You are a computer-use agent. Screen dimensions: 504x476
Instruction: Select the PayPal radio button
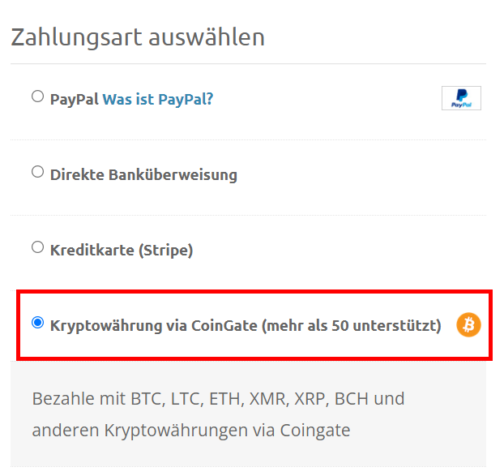coord(37,96)
